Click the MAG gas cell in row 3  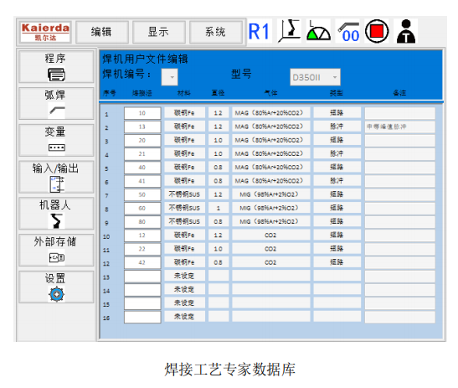(x=270, y=140)
